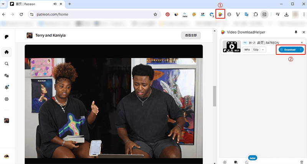Clear the list with the trash icon
Viewport: 307px width, 164px height.
tap(302, 162)
